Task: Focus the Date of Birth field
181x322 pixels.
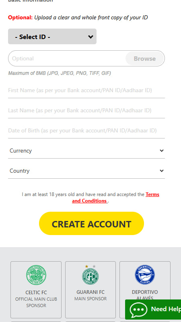Action: [x=86, y=130]
